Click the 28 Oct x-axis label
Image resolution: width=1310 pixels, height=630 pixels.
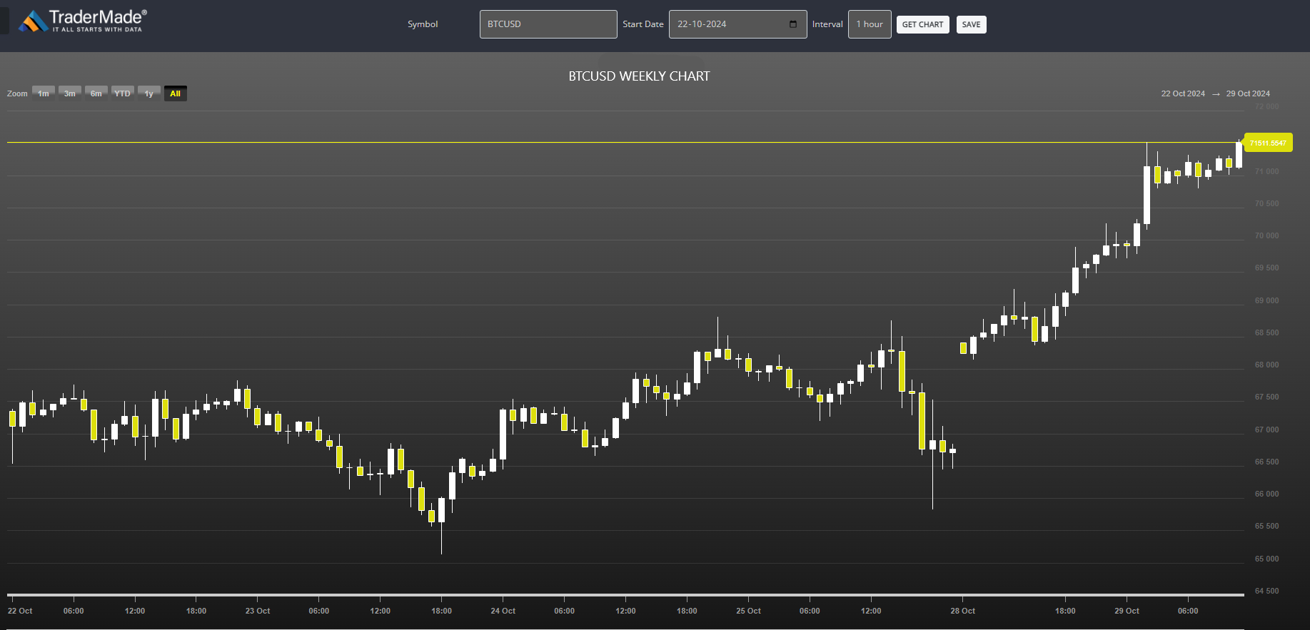tap(963, 611)
